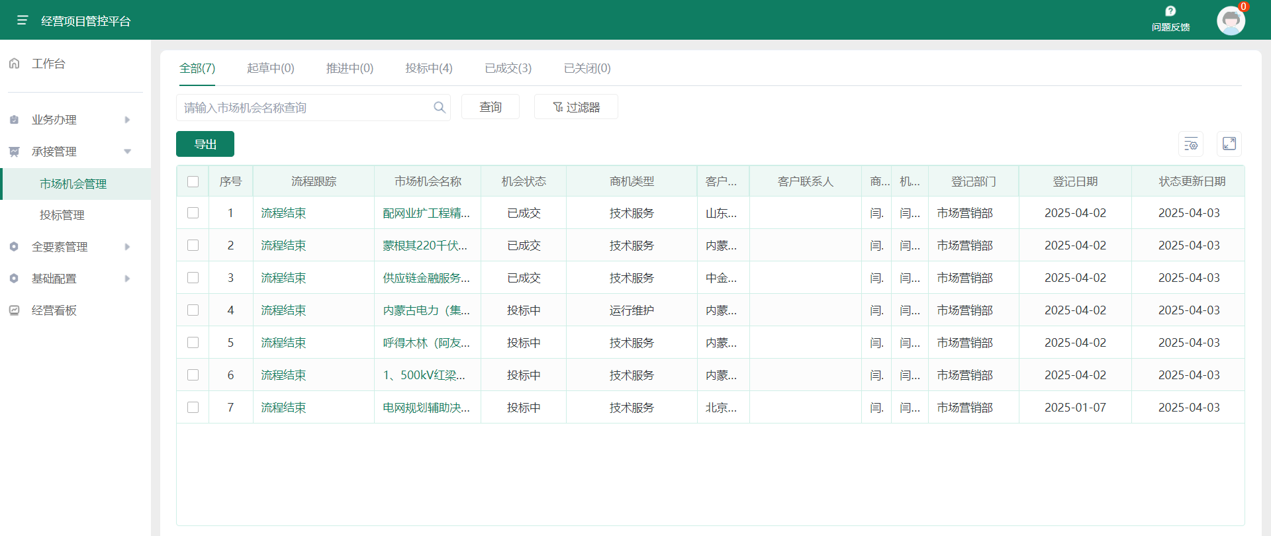
Task: Check the checkbox for row 7
Action: click(x=193, y=408)
